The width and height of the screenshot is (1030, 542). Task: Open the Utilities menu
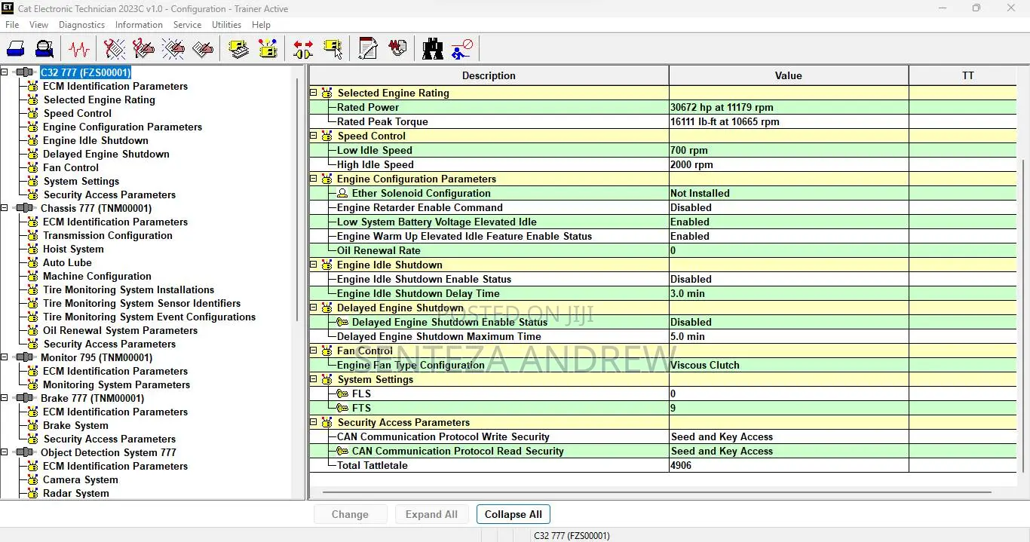click(226, 25)
